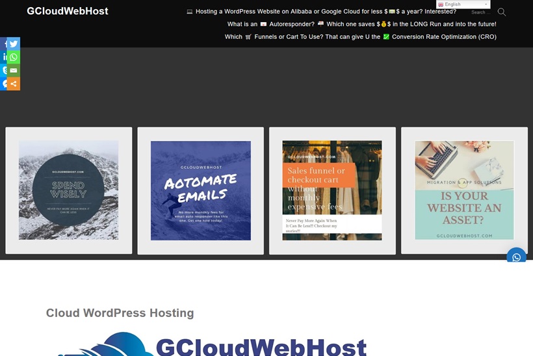Click the Facebook share icon
The image size is (533, 356).
coord(3,44)
